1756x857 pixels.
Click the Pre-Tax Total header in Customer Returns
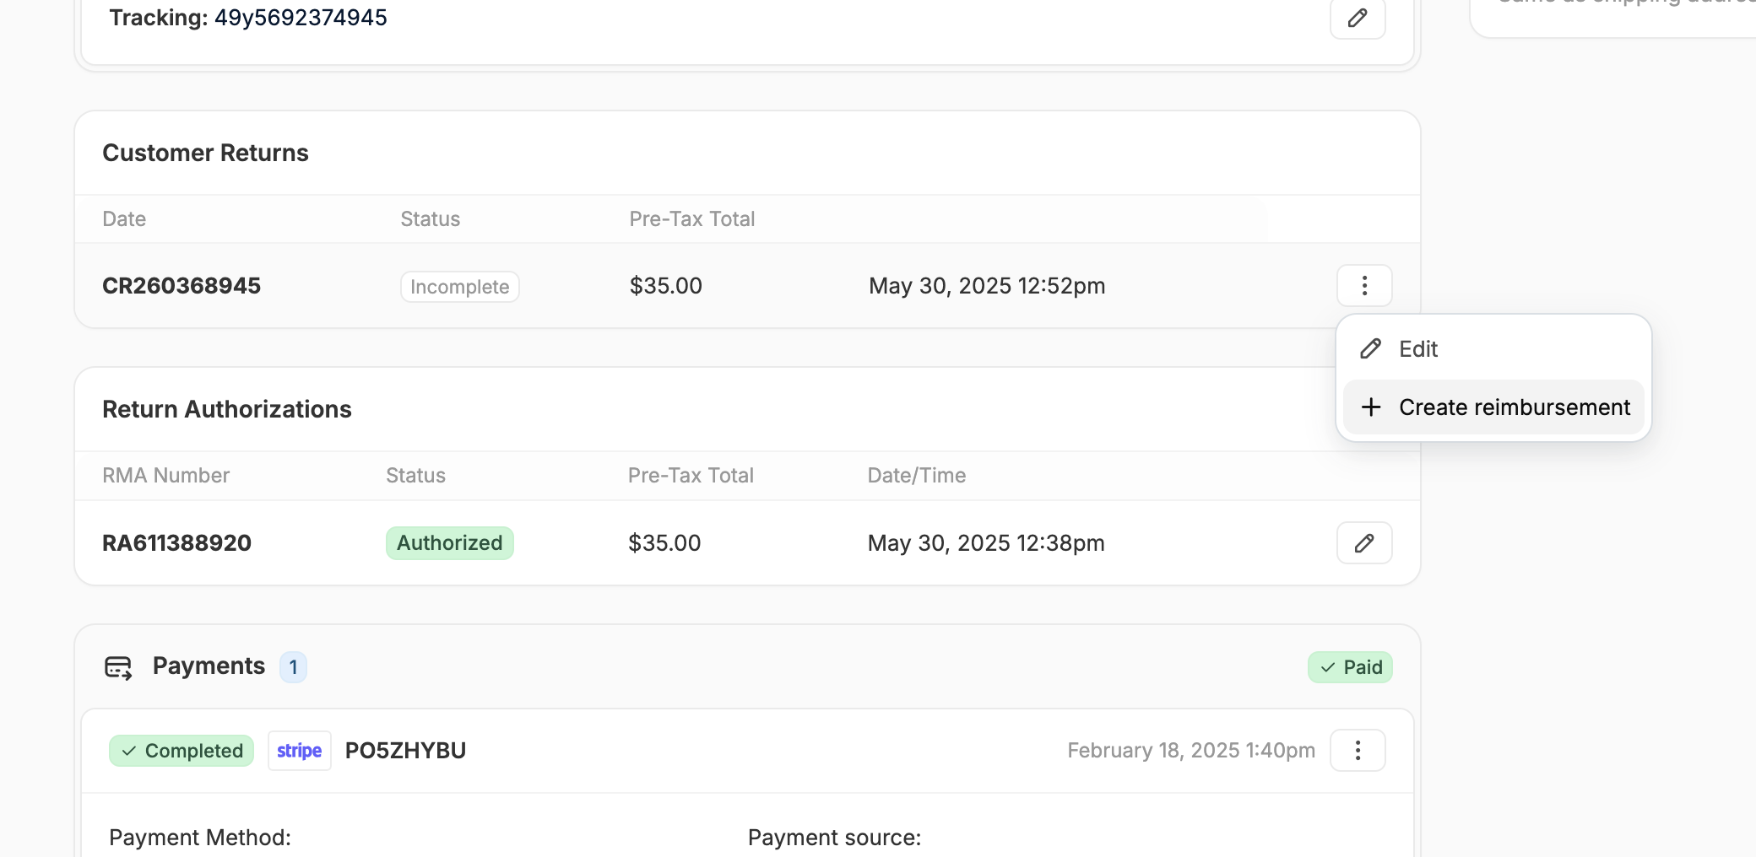pos(691,219)
